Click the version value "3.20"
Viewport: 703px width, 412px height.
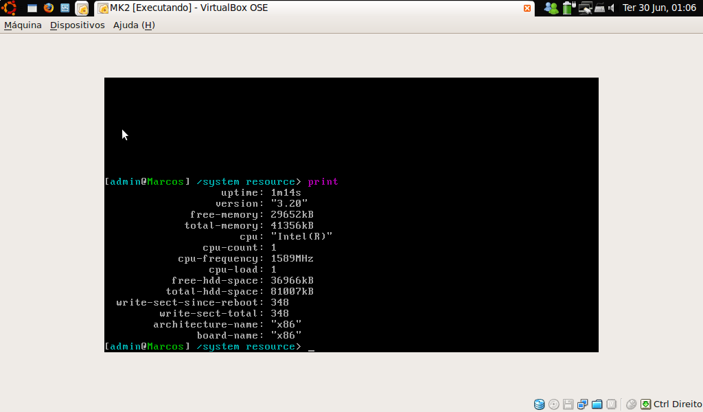[x=289, y=203]
